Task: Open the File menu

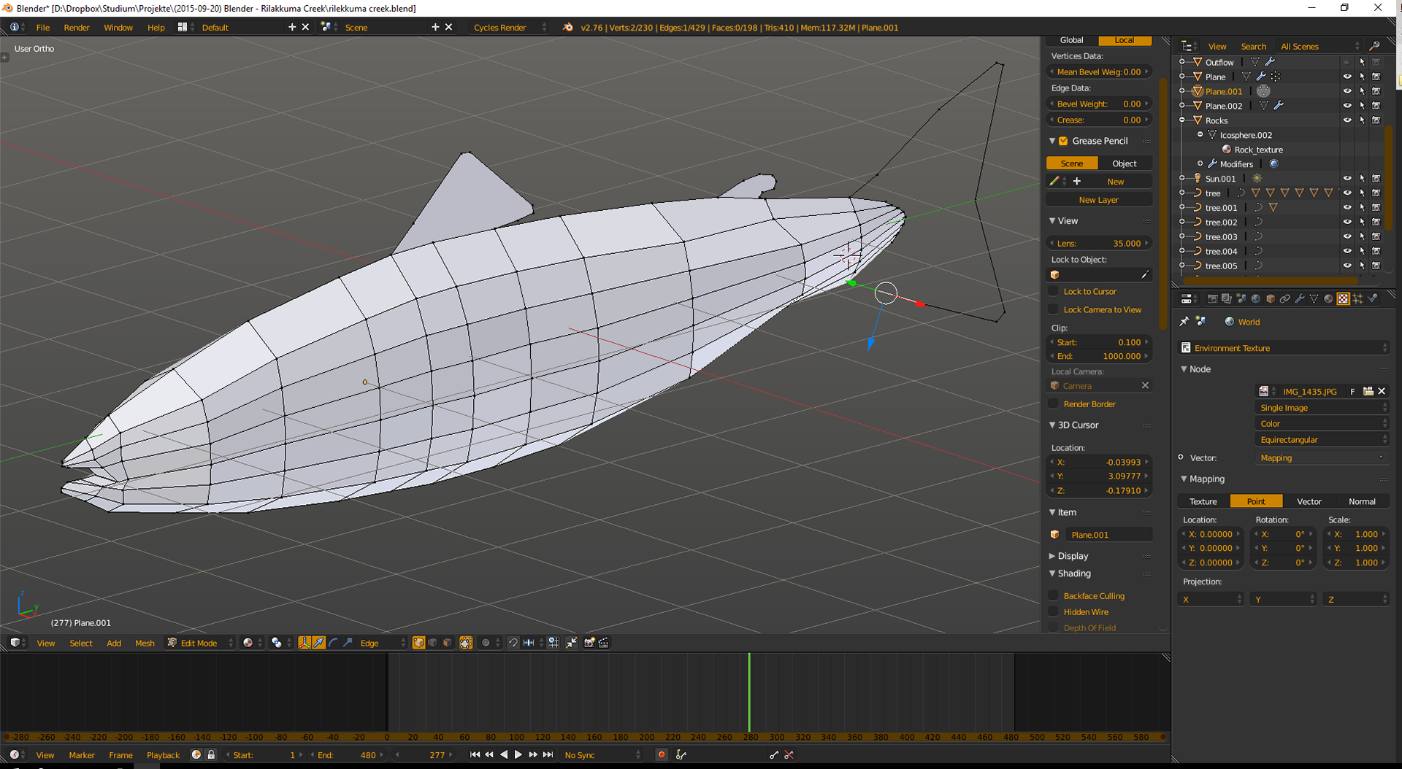Action: pyautogui.click(x=43, y=27)
